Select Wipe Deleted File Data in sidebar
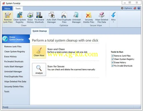The image size is (143, 111). [15, 82]
